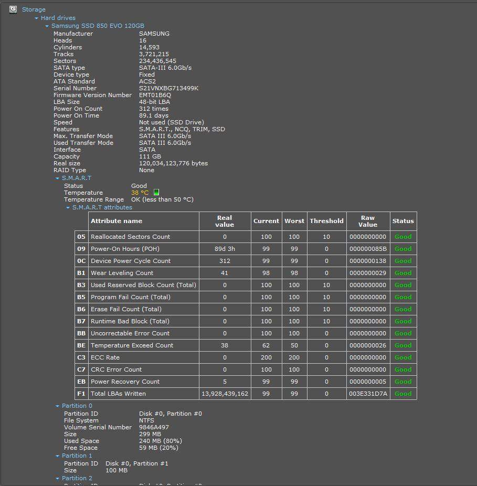477x486 pixels.
Task: Click the 312 times power on count
Action: click(154, 109)
